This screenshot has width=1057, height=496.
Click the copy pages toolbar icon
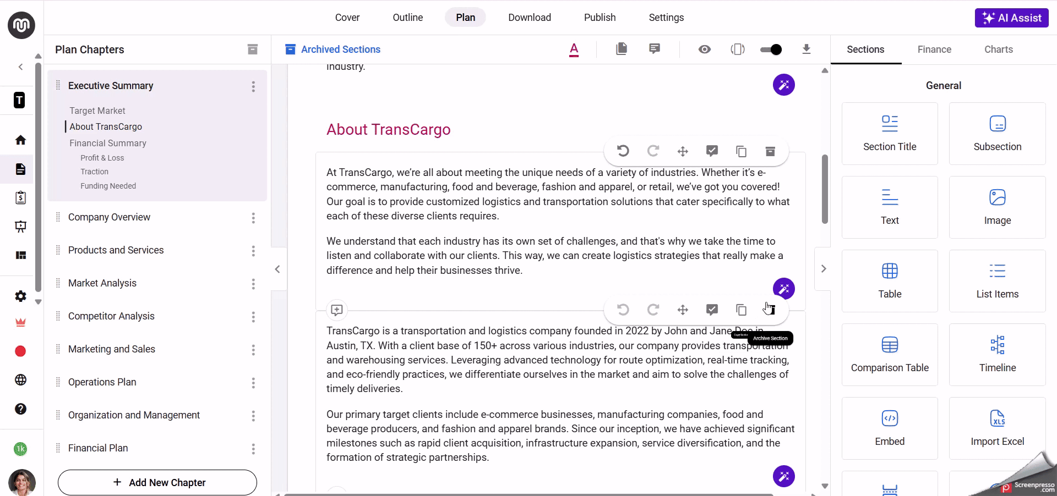click(622, 49)
